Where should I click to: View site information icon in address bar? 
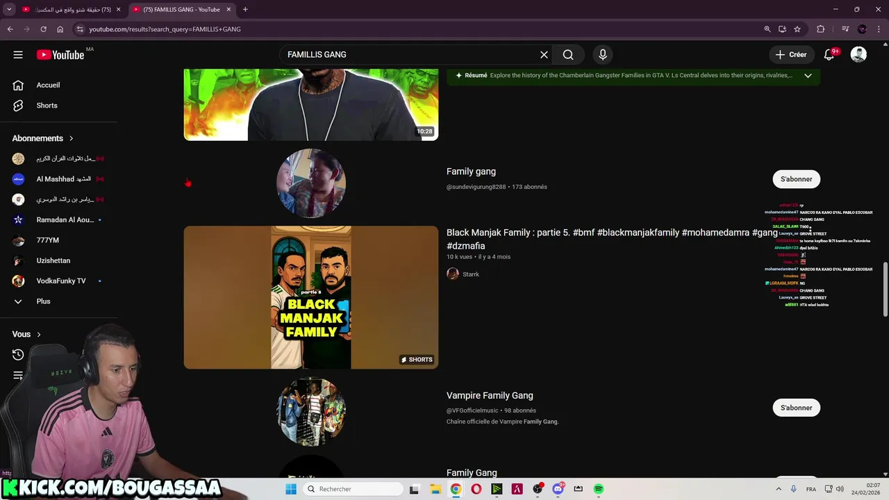80,29
